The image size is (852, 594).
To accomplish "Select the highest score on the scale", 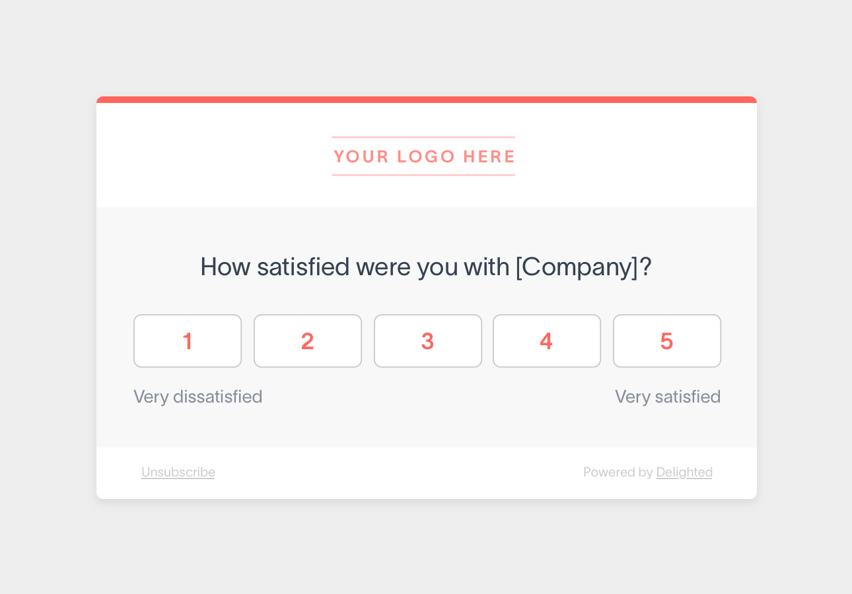I will (x=666, y=341).
